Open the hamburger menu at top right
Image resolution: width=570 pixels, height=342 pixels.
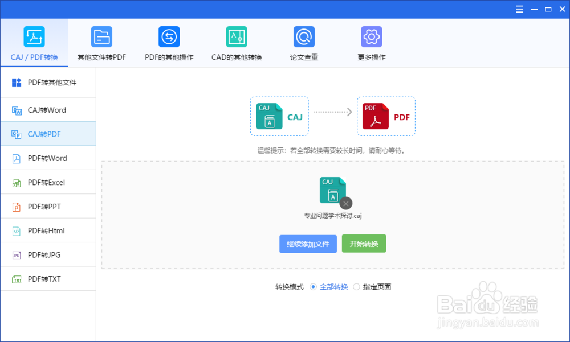(x=519, y=9)
